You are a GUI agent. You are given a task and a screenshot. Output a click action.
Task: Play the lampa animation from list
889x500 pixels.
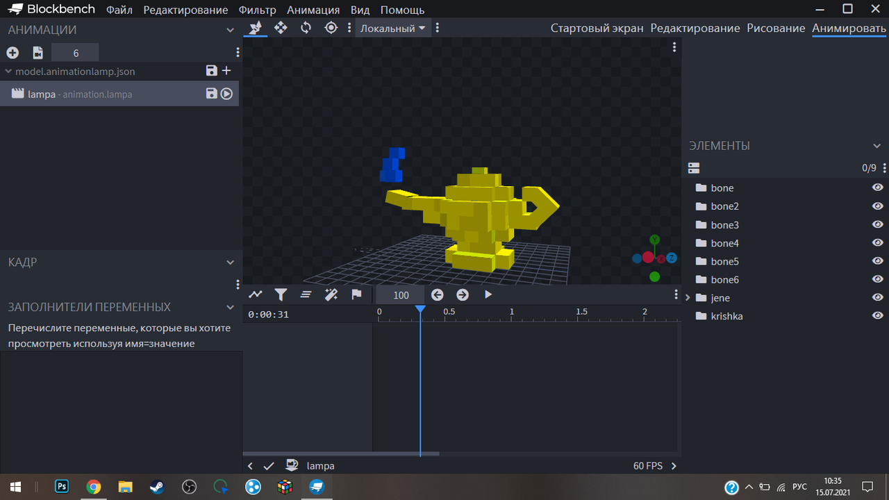(x=226, y=94)
